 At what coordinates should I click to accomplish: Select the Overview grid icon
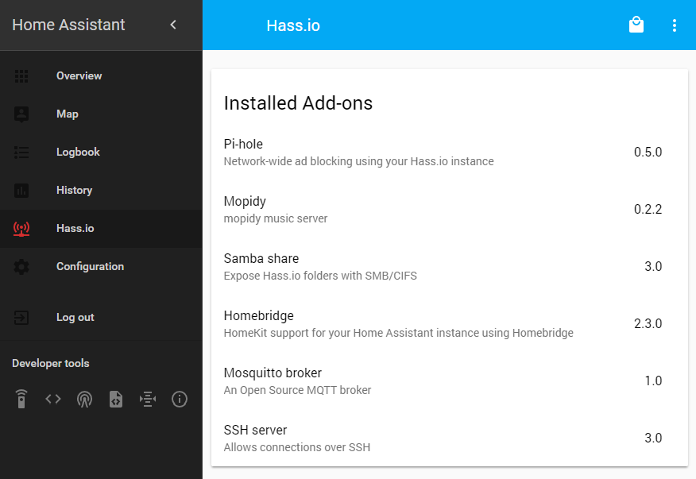[x=21, y=75]
